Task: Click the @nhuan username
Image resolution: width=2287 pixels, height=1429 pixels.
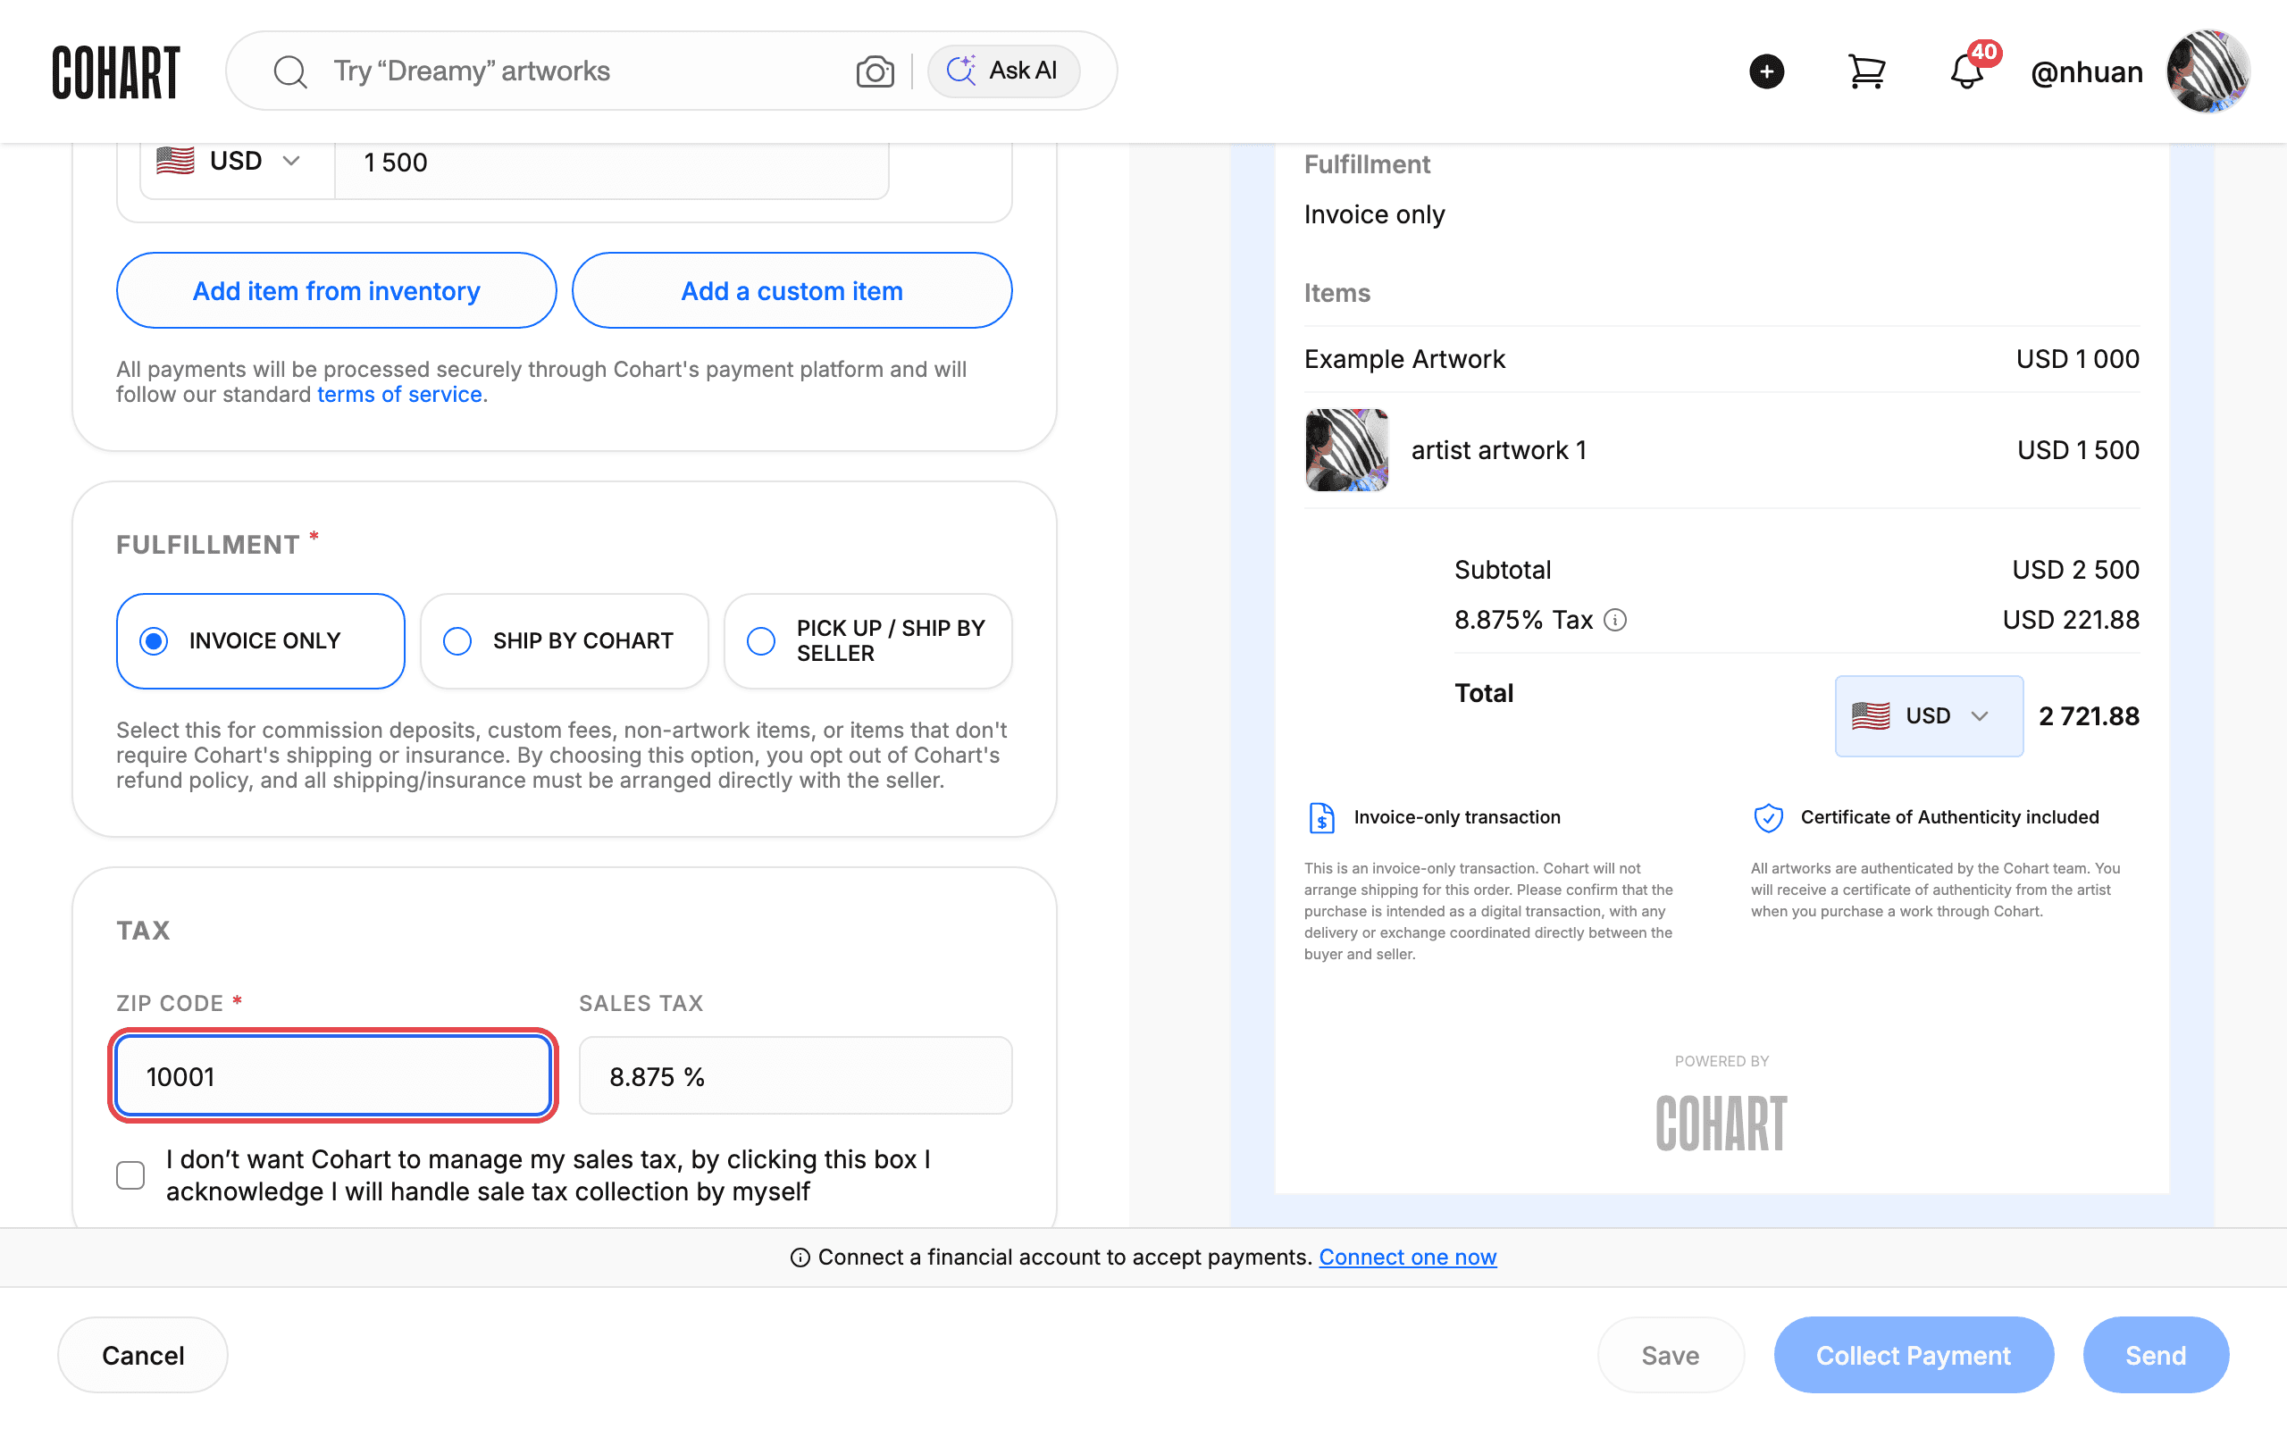Action: point(2087,71)
